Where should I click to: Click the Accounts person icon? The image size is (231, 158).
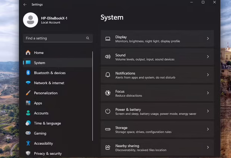coord(28,113)
